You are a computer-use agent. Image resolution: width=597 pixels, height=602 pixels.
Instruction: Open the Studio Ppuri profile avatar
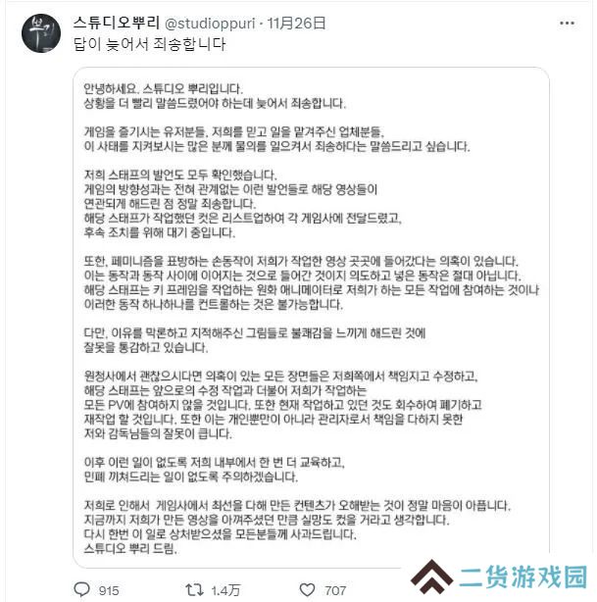pos(41,33)
